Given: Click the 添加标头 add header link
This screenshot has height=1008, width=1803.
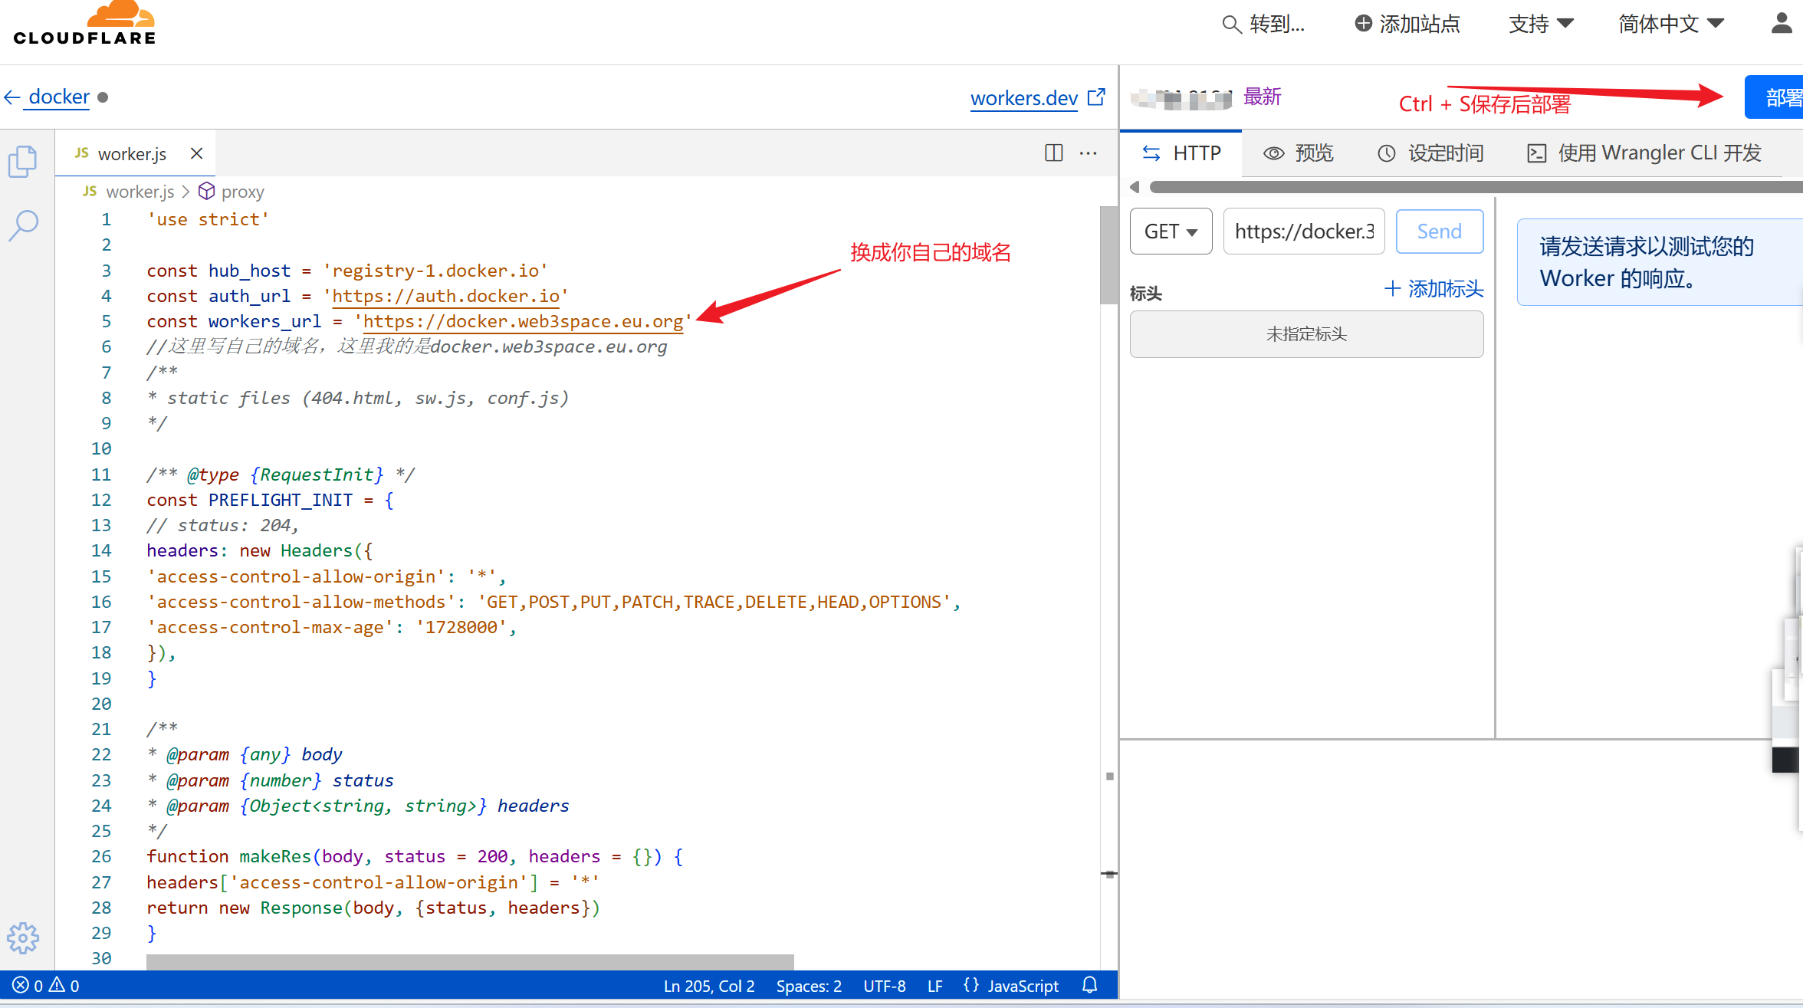Looking at the screenshot, I should pos(1434,289).
